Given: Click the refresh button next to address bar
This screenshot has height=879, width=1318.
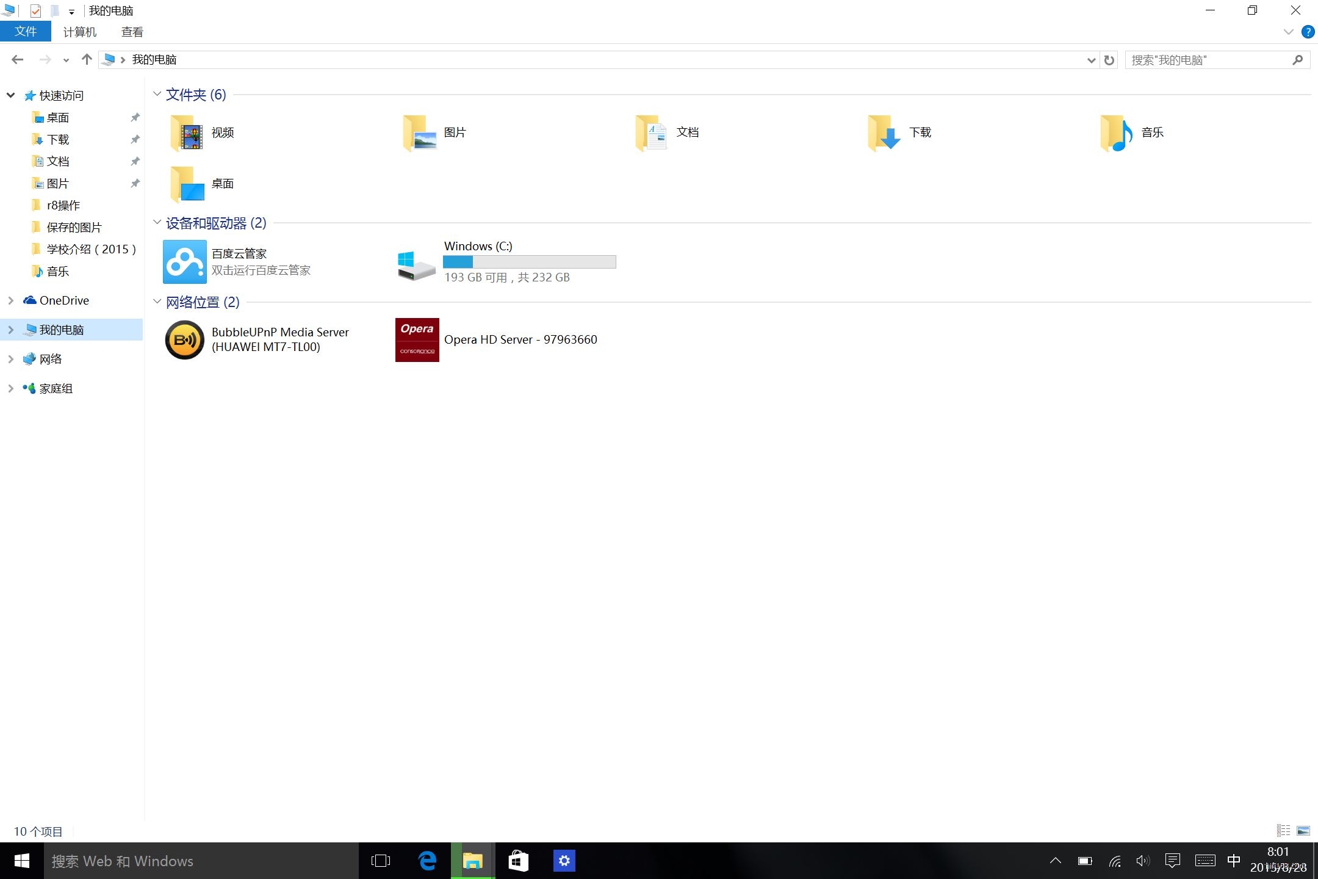Looking at the screenshot, I should (x=1109, y=60).
